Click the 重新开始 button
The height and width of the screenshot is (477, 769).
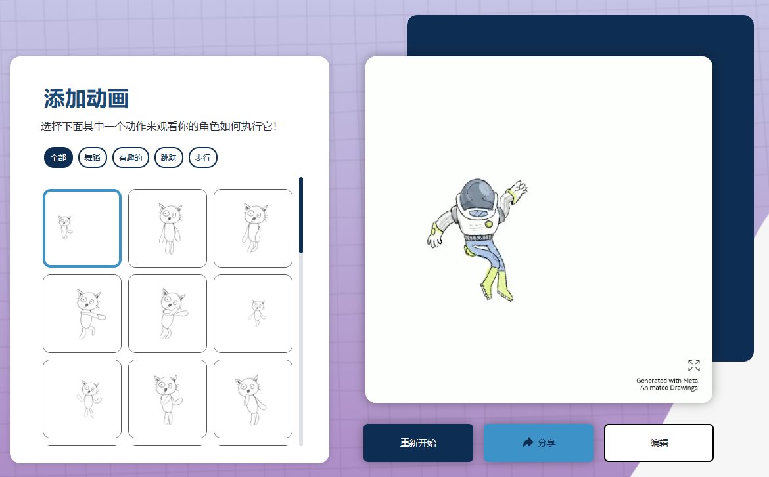pyautogui.click(x=418, y=443)
